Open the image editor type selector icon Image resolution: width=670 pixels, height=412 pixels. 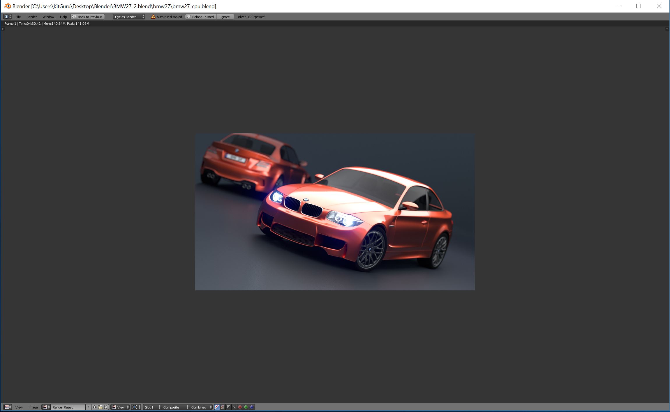click(x=7, y=407)
